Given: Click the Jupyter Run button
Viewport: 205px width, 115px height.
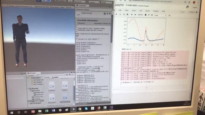Looking at the screenshot, I should click(141, 15).
